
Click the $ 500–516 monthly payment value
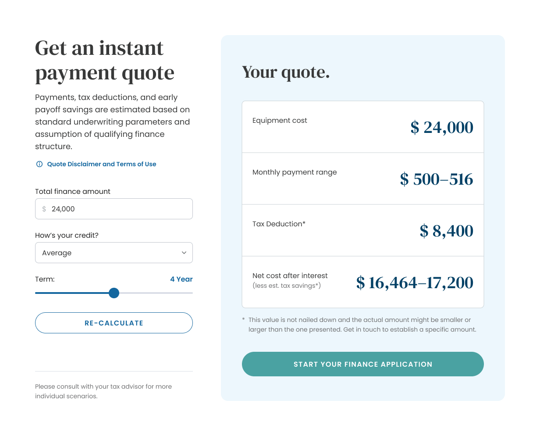(x=437, y=179)
